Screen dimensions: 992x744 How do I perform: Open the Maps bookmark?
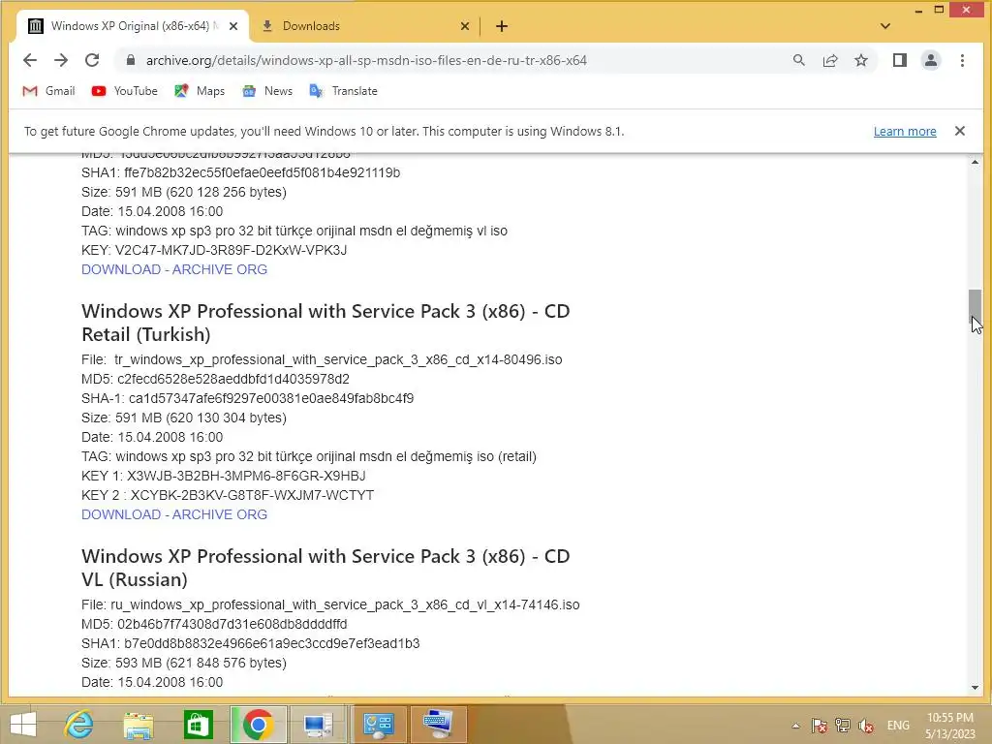coord(200,90)
